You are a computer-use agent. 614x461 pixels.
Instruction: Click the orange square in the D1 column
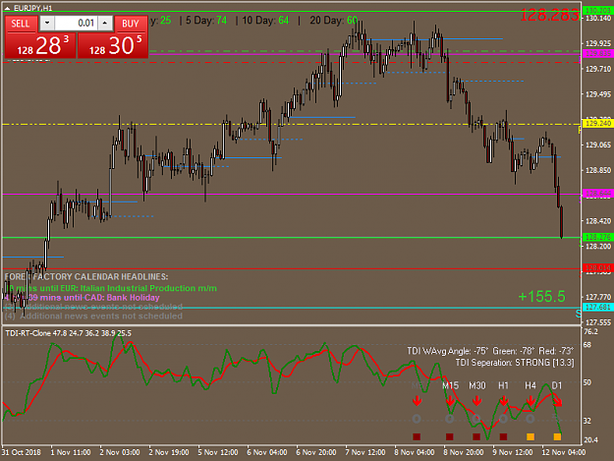(557, 436)
